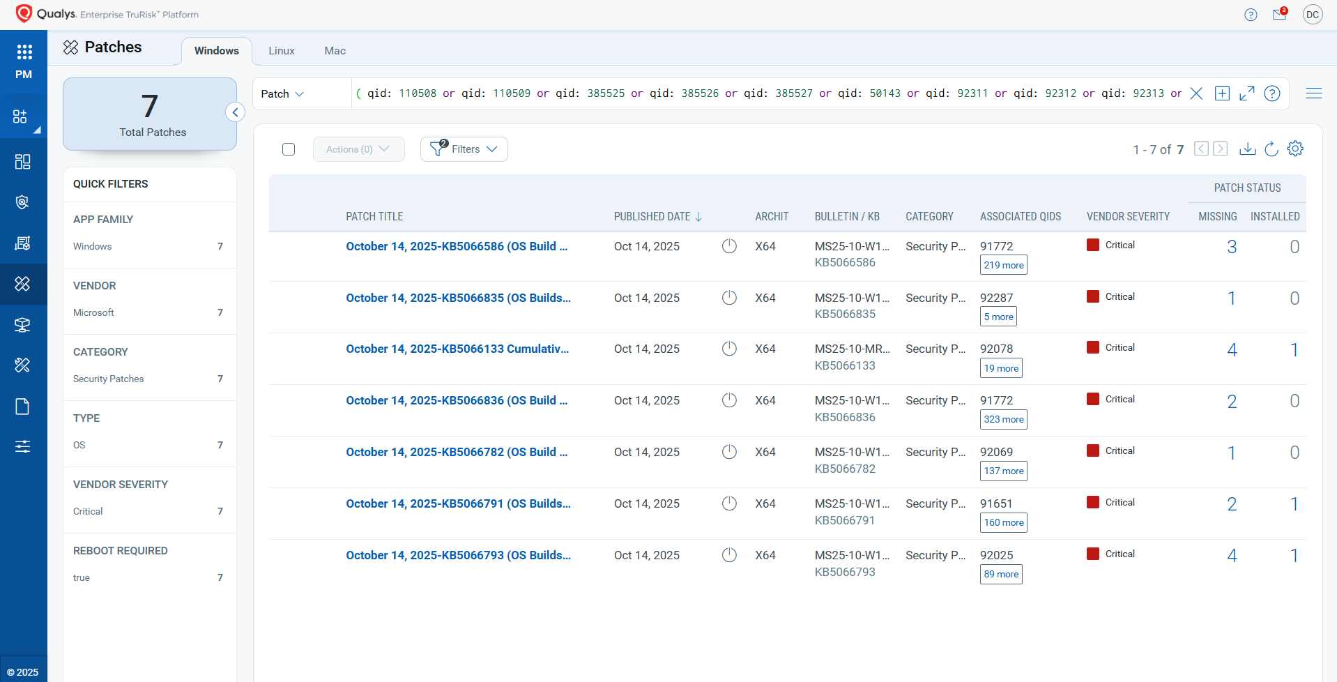Clear the search query with X icon
Image resolution: width=1337 pixels, height=682 pixels.
click(1196, 93)
